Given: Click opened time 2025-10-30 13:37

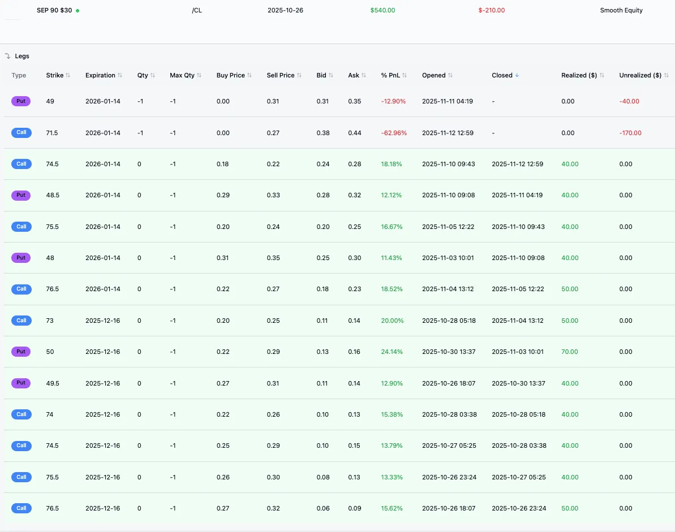Looking at the screenshot, I should 449,352.
